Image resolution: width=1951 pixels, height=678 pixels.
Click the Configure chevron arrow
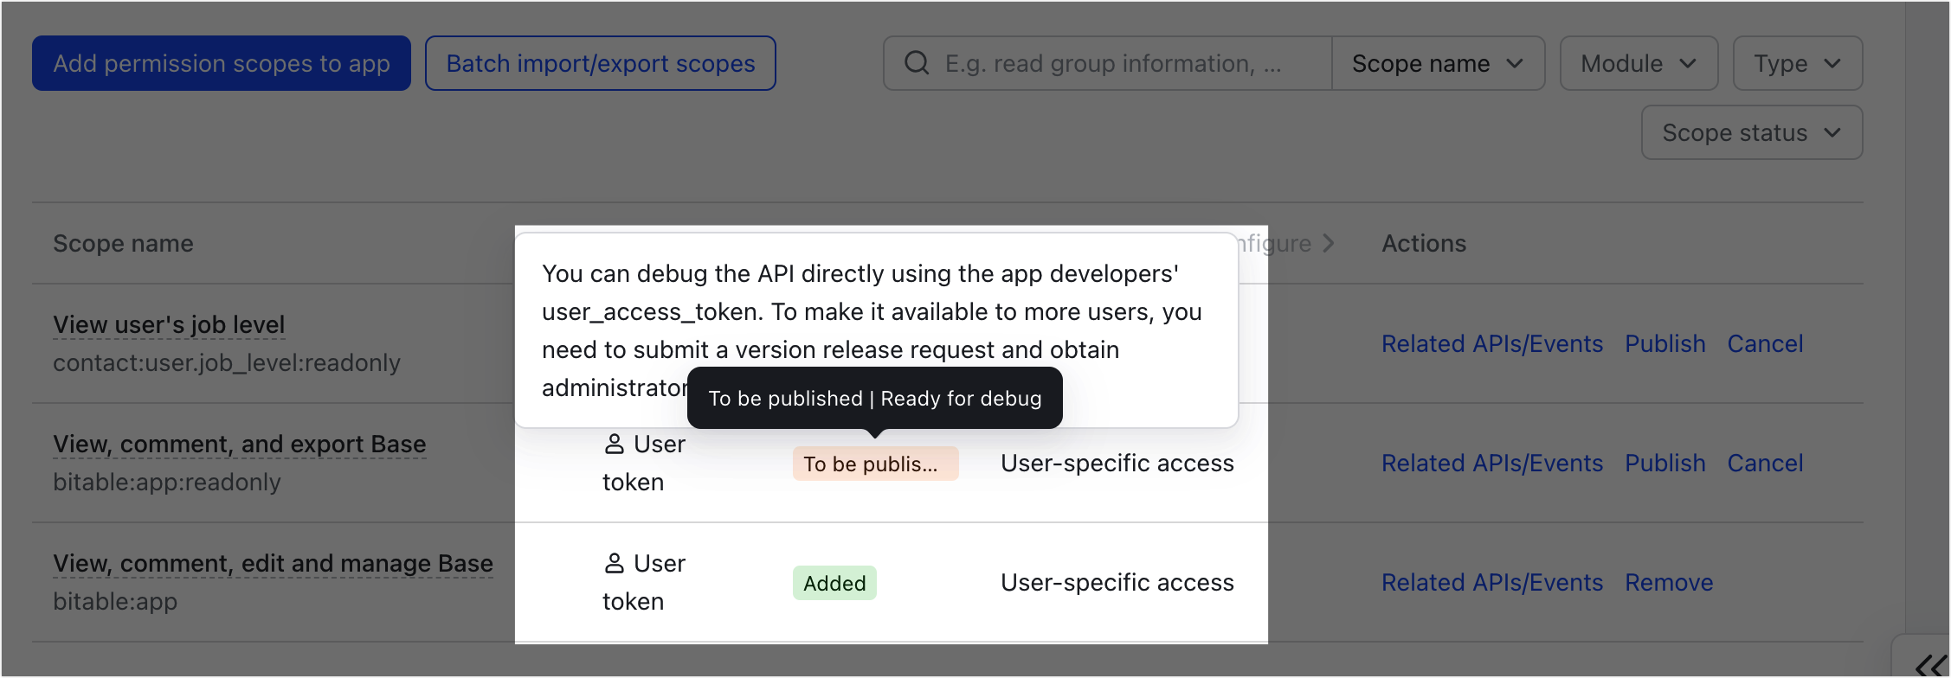coord(1329,244)
